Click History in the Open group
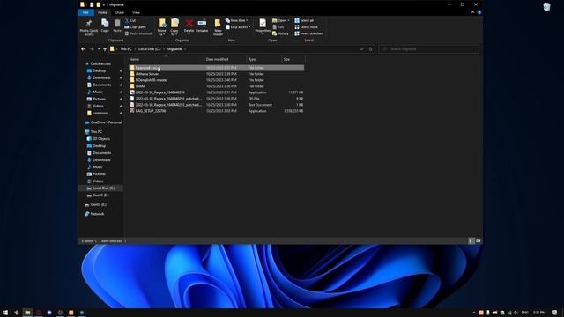The width and height of the screenshot is (564, 317). pos(280,33)
